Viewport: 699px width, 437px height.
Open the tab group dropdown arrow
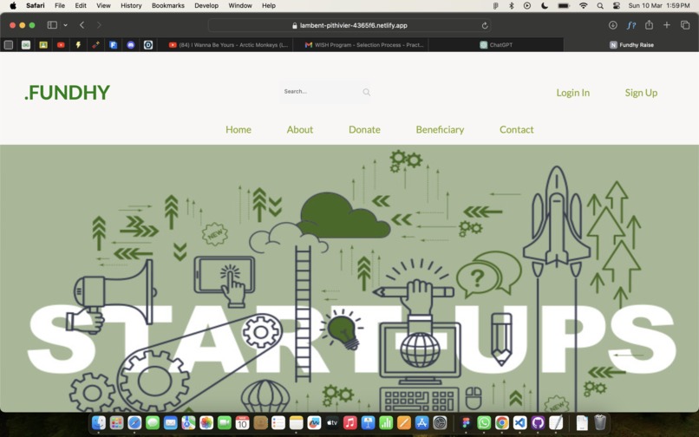point(66,25)
